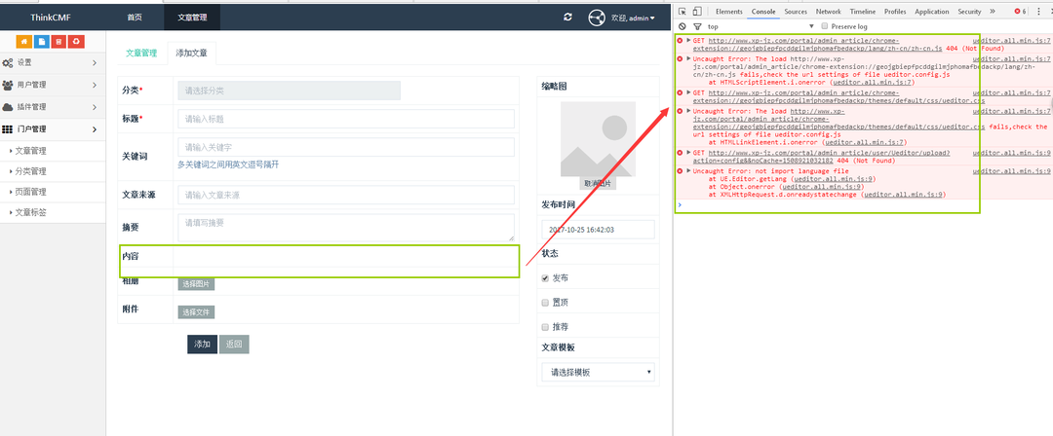Viewport: 1053px width, 436px height.
Task: Expand the GET Ueditor/upload 404 error entry
Action: (x=688, y=153)
